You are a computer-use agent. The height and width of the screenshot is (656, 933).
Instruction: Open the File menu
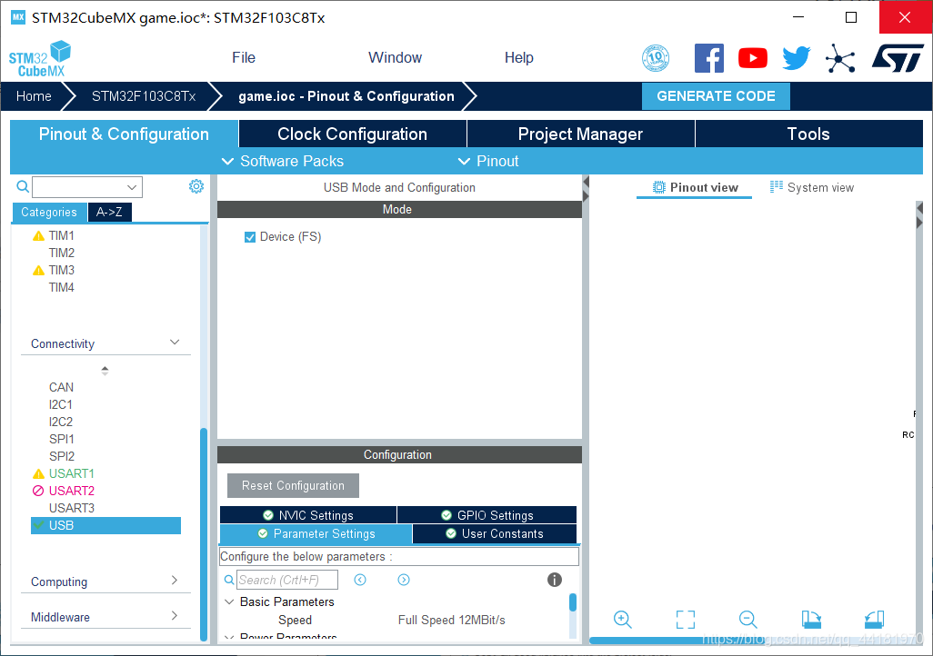click(x=244, y=57)
